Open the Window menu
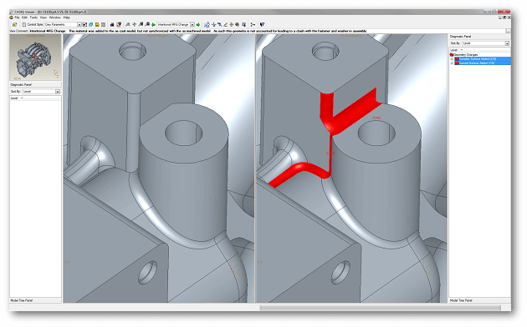 click(54, 18)
